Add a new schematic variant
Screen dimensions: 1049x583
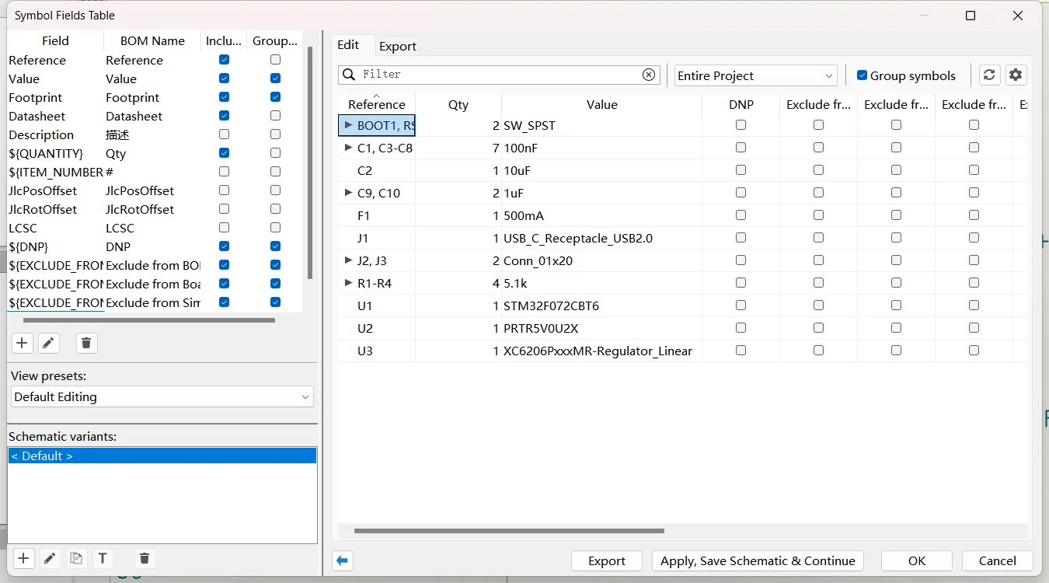(x=23, y=558)
